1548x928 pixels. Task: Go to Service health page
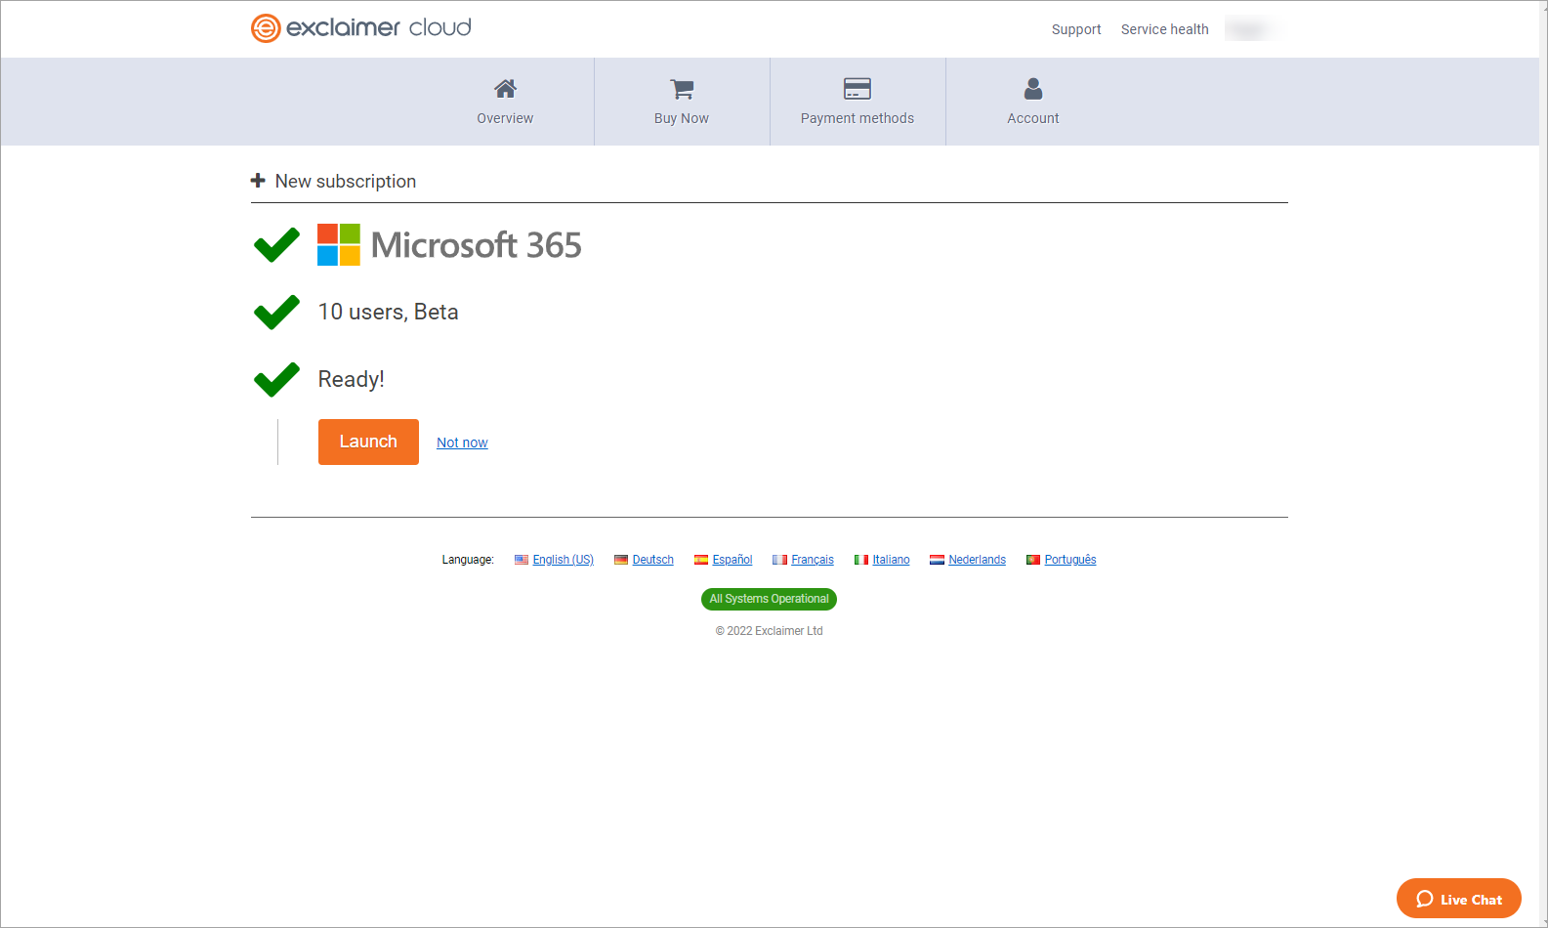(1164, 29)
